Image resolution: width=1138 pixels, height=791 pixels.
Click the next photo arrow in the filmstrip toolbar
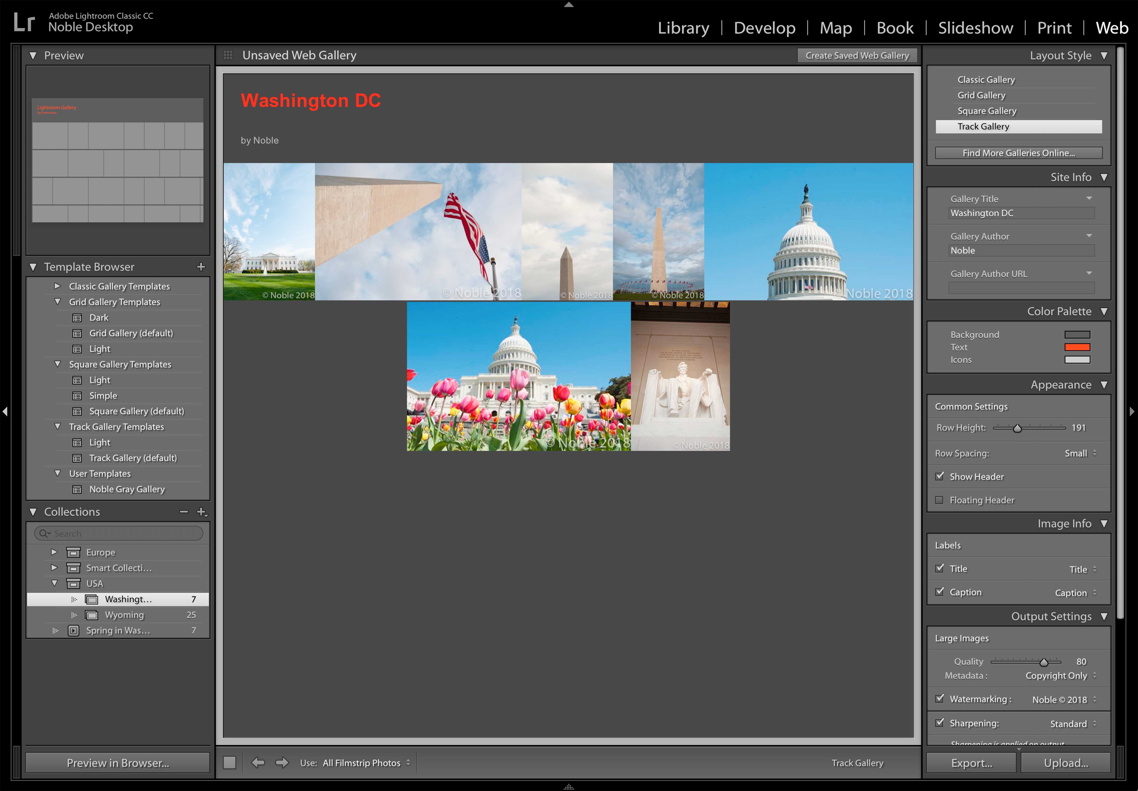pos(282,762)
